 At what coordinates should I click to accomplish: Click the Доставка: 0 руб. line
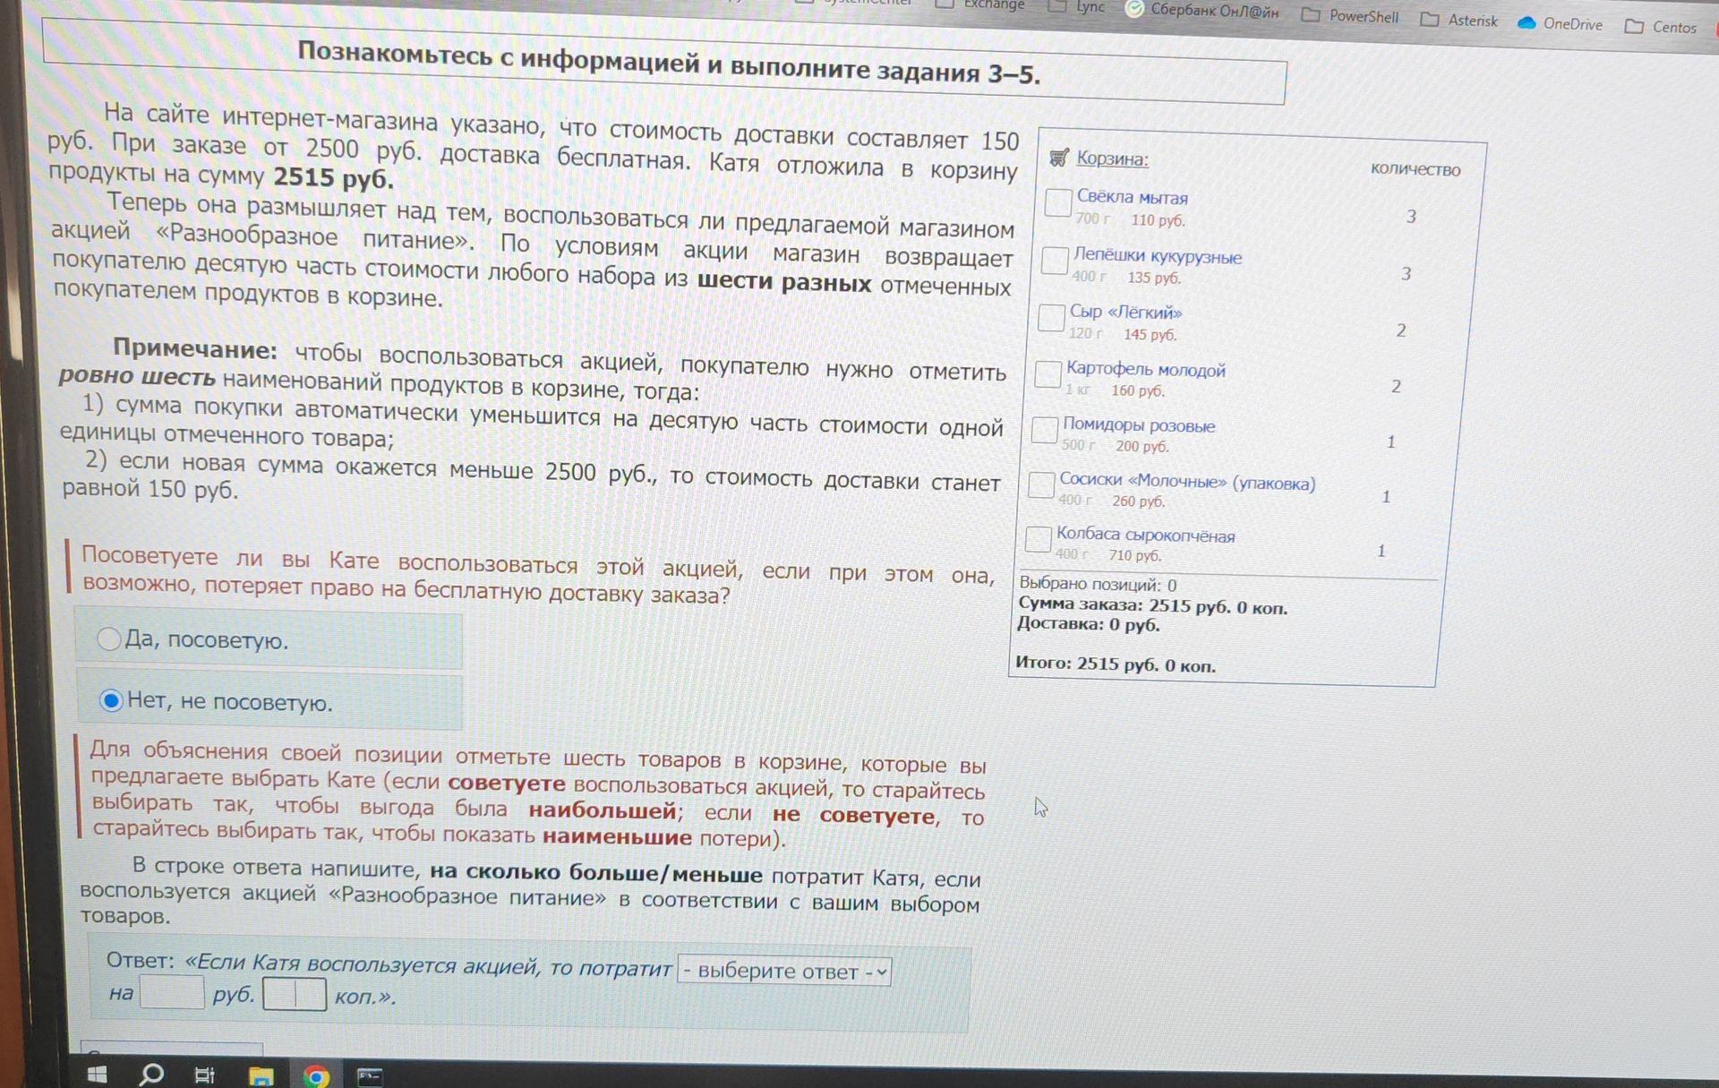point(1088,624)
